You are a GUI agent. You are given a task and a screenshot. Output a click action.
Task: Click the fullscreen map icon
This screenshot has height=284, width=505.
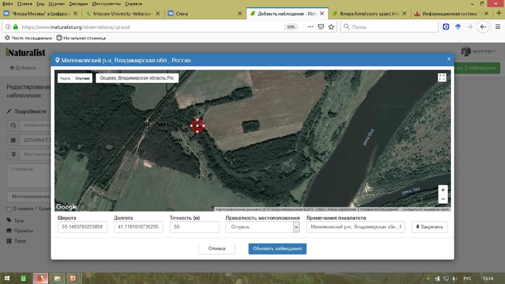[x=442, y=77]
